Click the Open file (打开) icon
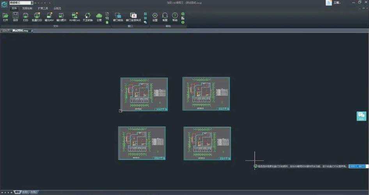The image size is (369, 195). click(x=5, y=16)
